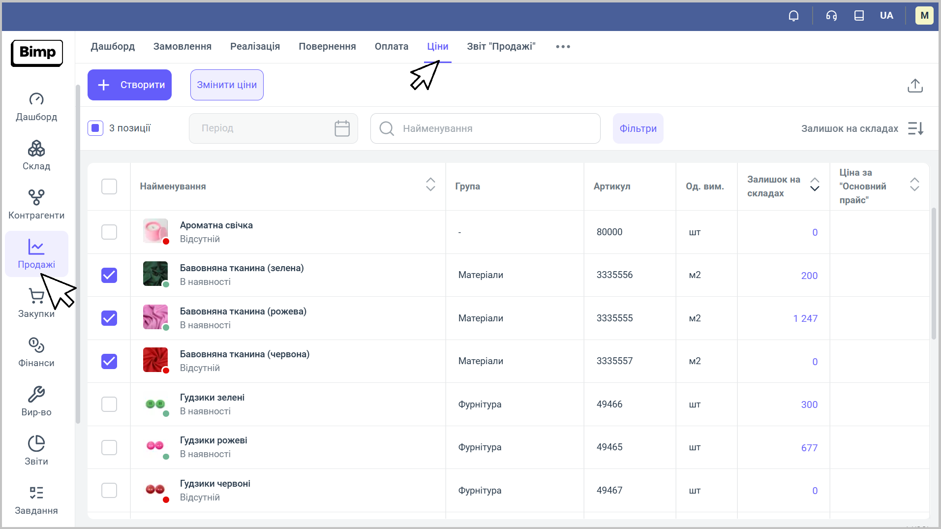Open the Залишок на складах sort order control
The image size is (941, 529).
click(915, 128)
